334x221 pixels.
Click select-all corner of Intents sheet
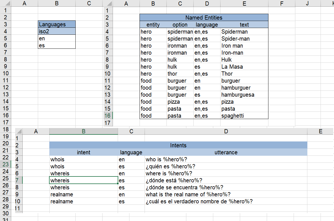tap(19, 131)
